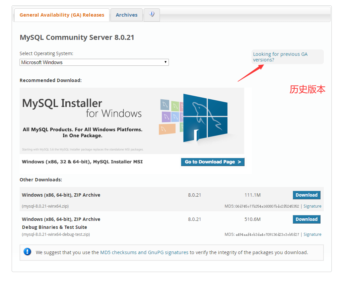
Task: Switch to the Archives tab
Action: 126,15
